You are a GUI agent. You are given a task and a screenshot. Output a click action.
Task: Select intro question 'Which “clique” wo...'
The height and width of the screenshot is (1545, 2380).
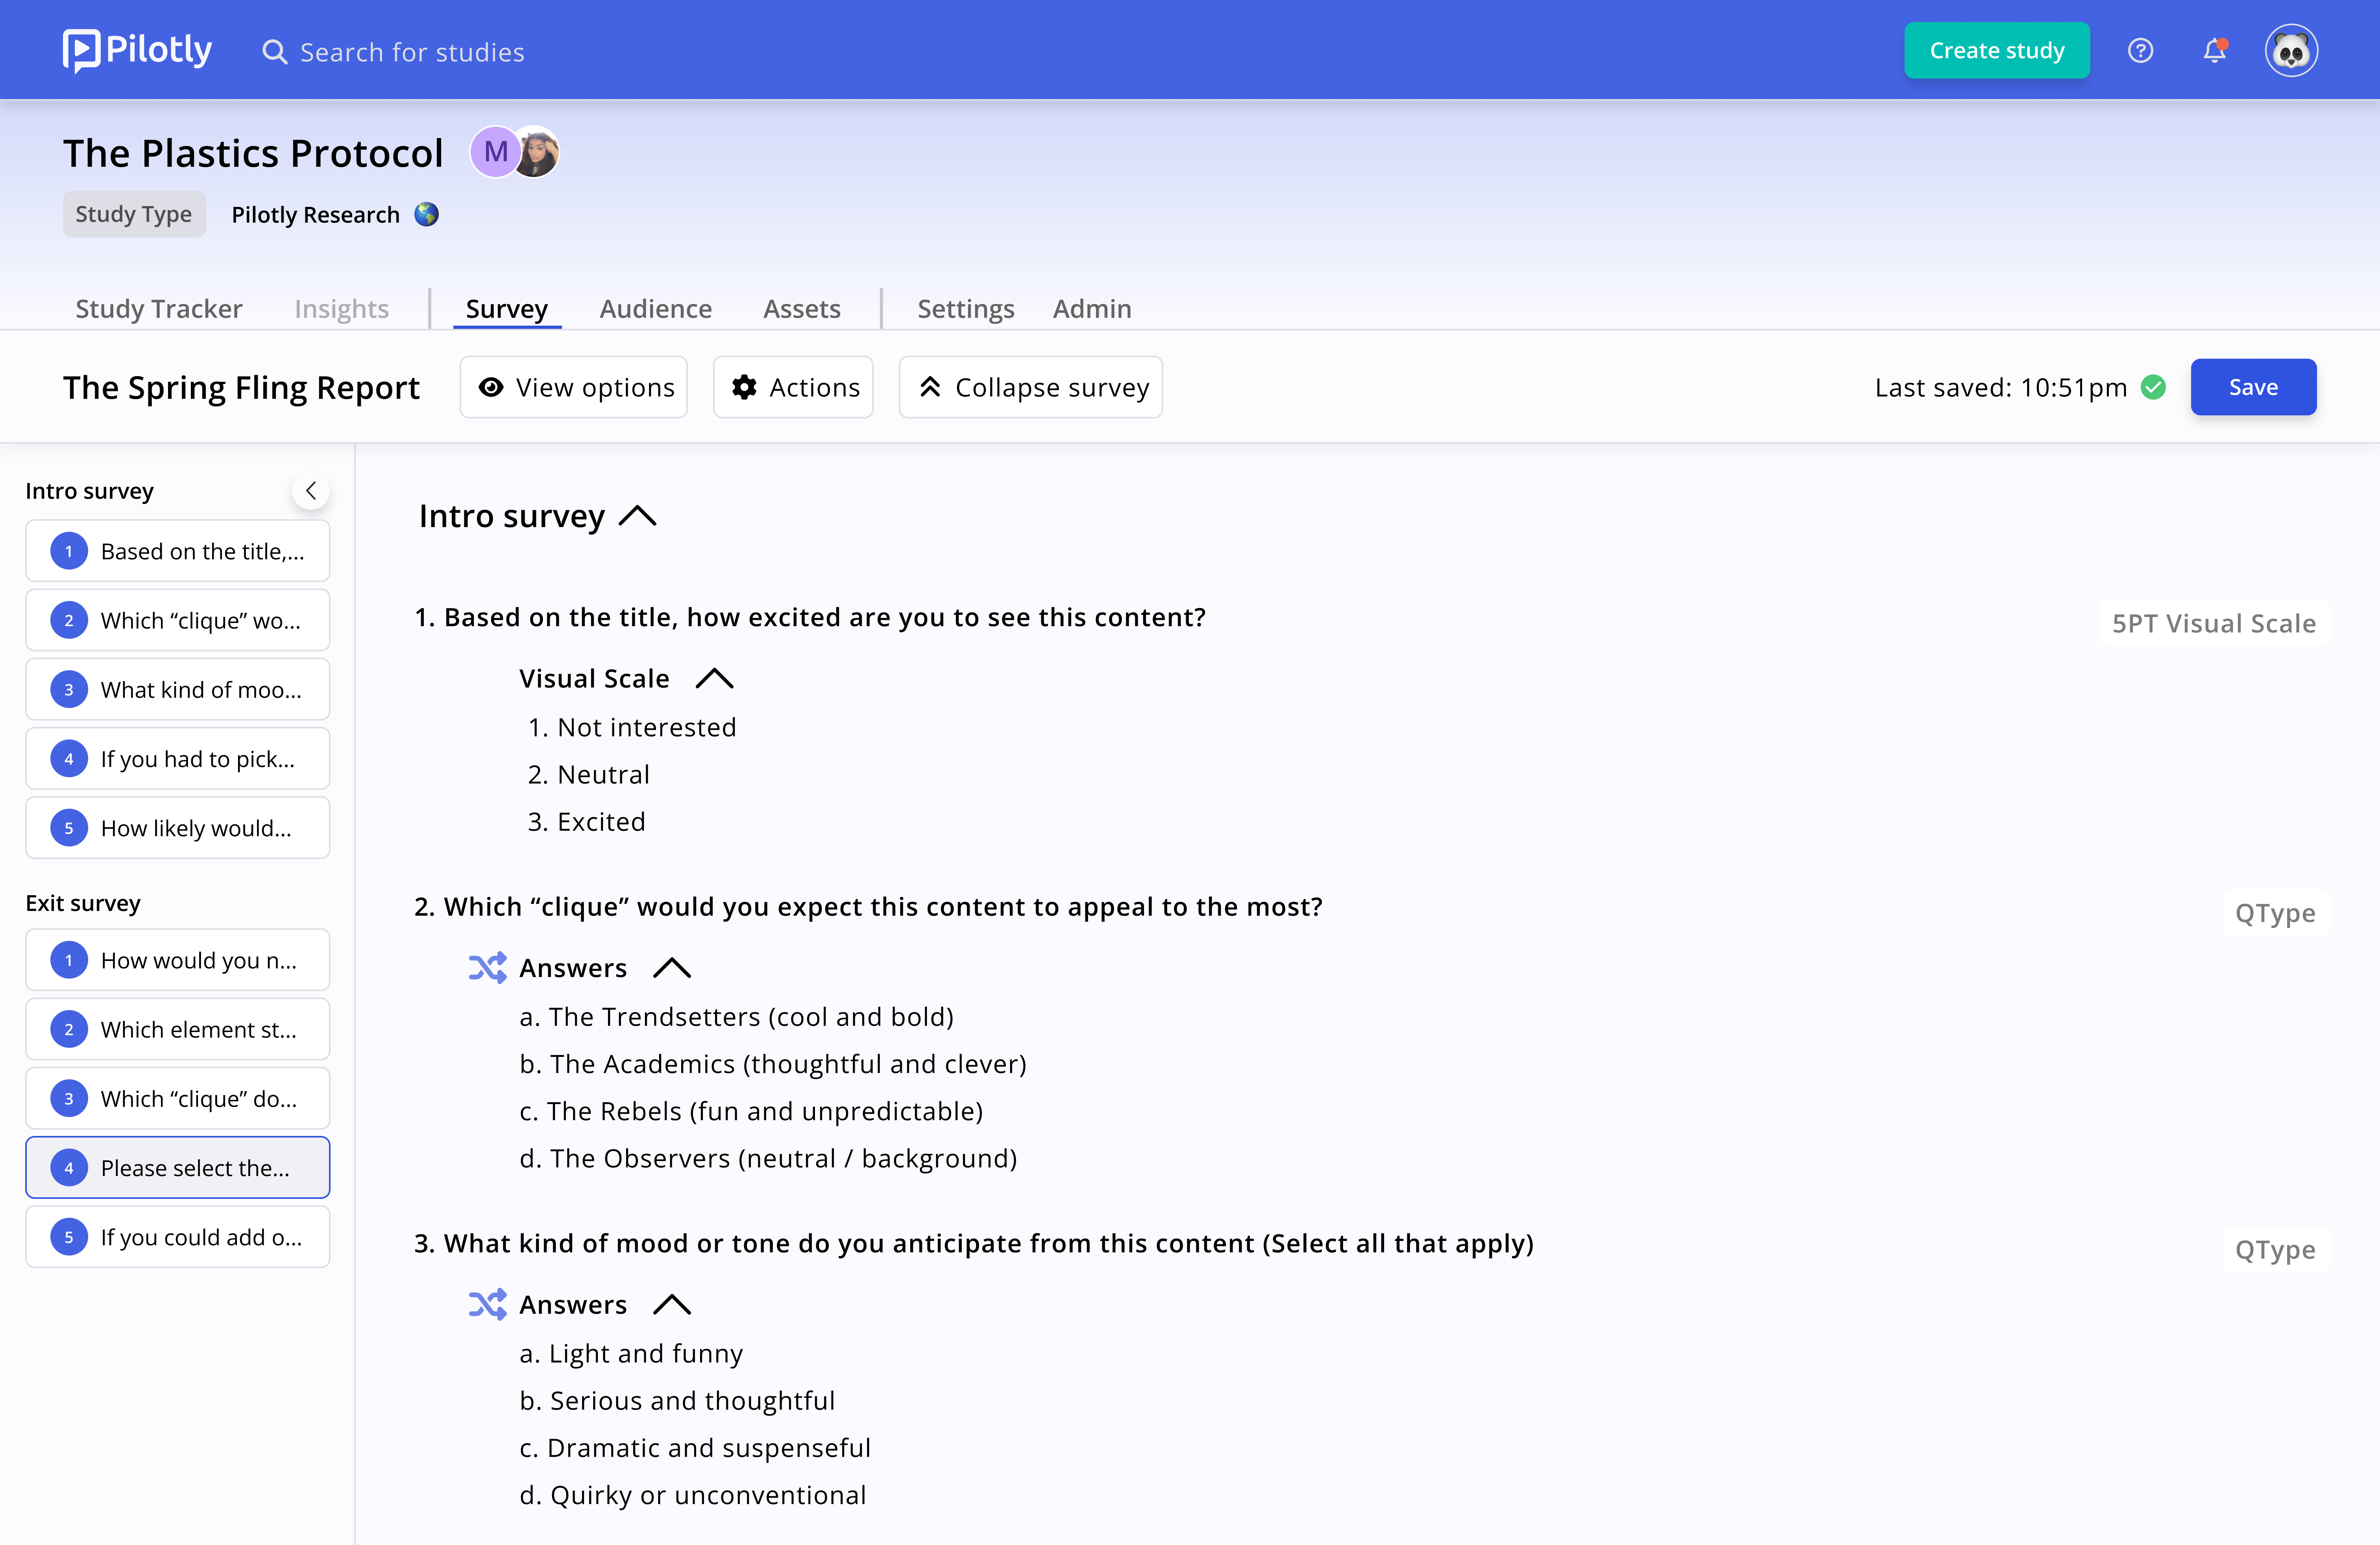click(178, 619)
